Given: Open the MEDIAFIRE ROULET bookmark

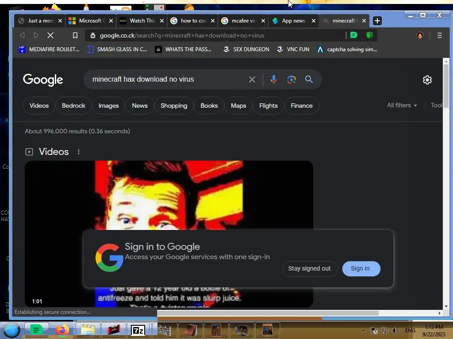Looking at the screenshot, I should coord(49,49).
